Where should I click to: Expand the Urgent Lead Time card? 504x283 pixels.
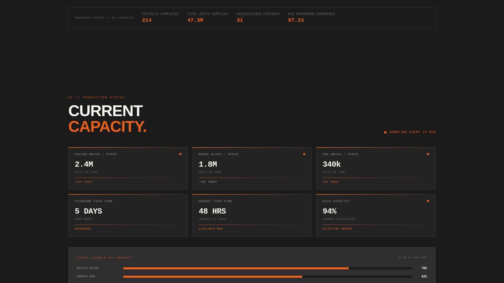pyautogui.click(x=252, y=215)
